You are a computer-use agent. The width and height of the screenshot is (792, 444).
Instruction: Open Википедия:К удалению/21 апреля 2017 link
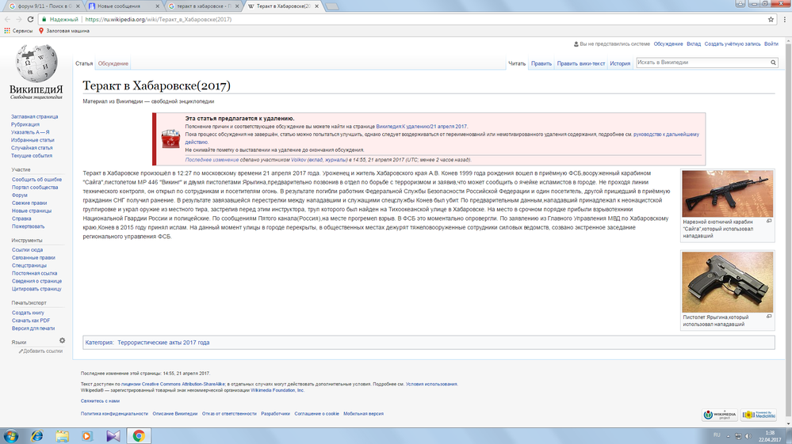[421, 127]
